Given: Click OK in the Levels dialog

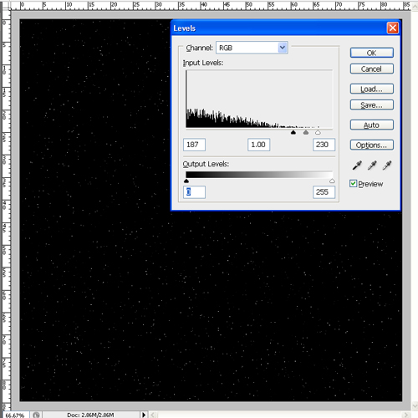Looking at the screenshot, I should pos(371,53).
